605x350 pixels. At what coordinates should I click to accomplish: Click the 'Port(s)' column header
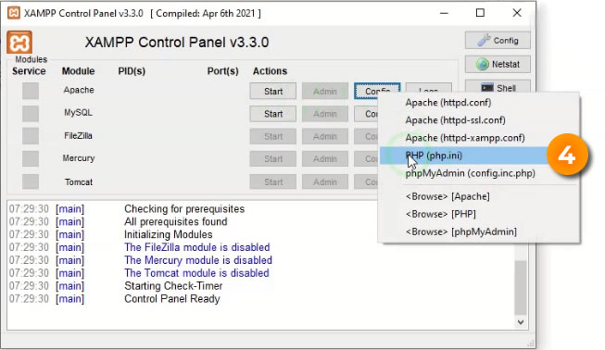(x=222, y=71)
